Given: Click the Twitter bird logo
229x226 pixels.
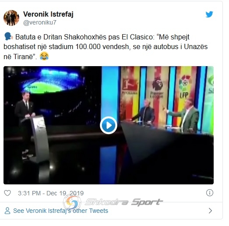Looking at the screenshot, I should (209, 14).
